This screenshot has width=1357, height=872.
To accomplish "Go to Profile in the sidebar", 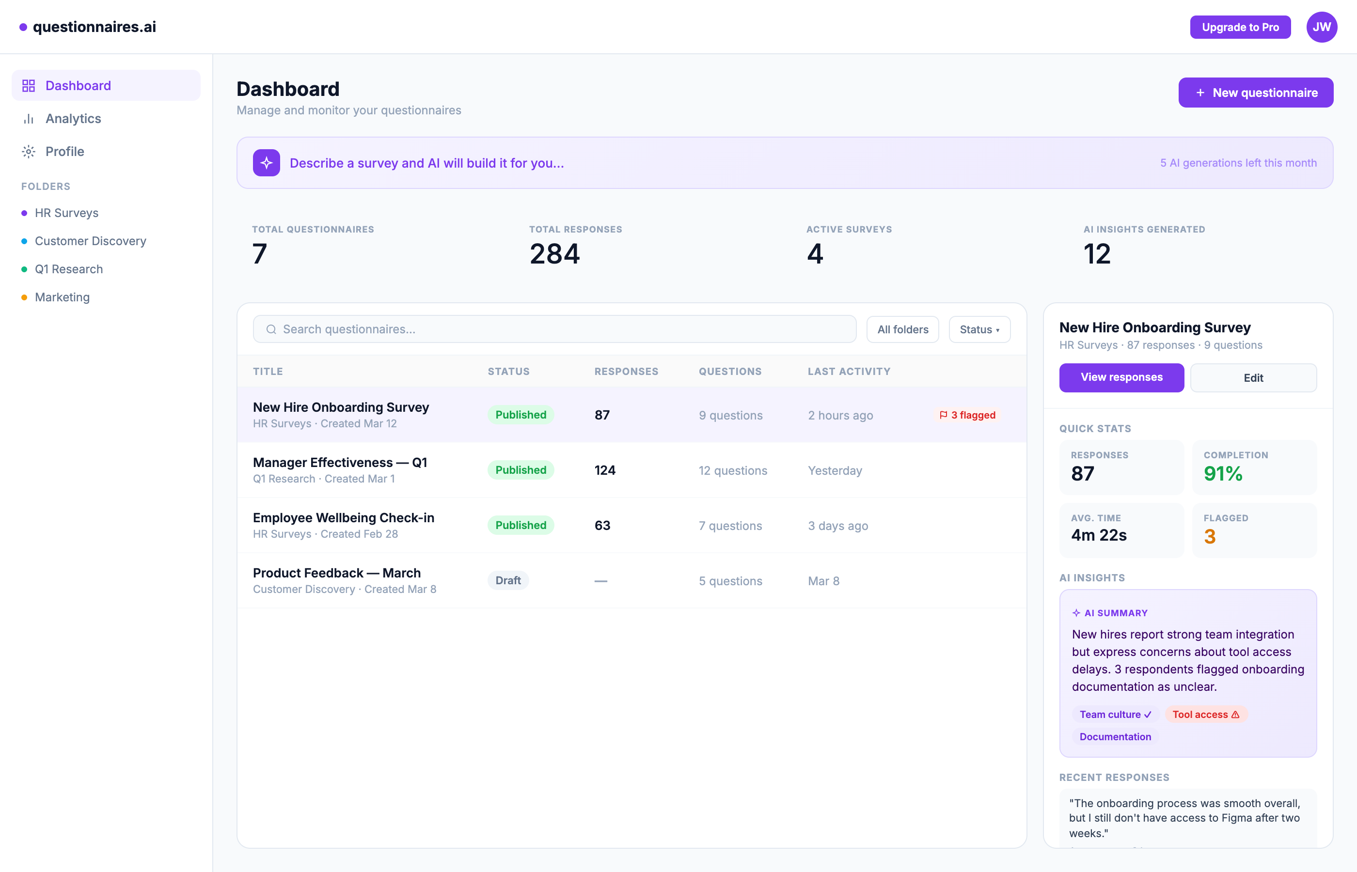I will [64, 152].
